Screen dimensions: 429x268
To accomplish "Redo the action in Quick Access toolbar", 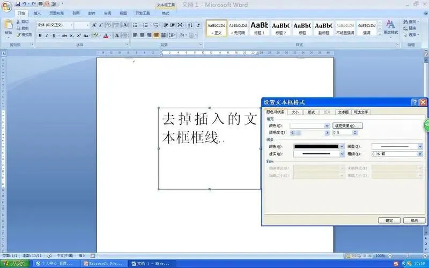I will pyautogui.click(x=34, y=4).
